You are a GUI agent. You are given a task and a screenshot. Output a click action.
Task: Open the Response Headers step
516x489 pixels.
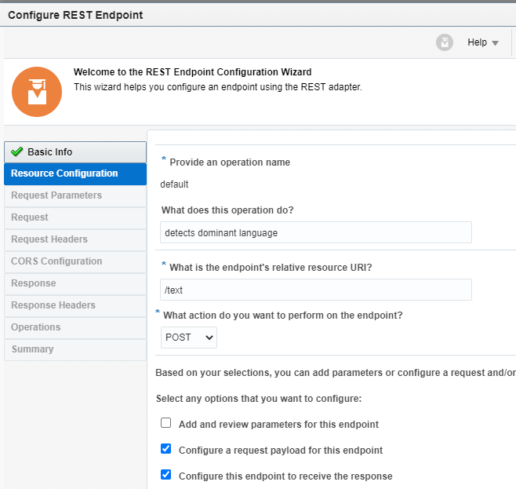[x=53, y=305]
